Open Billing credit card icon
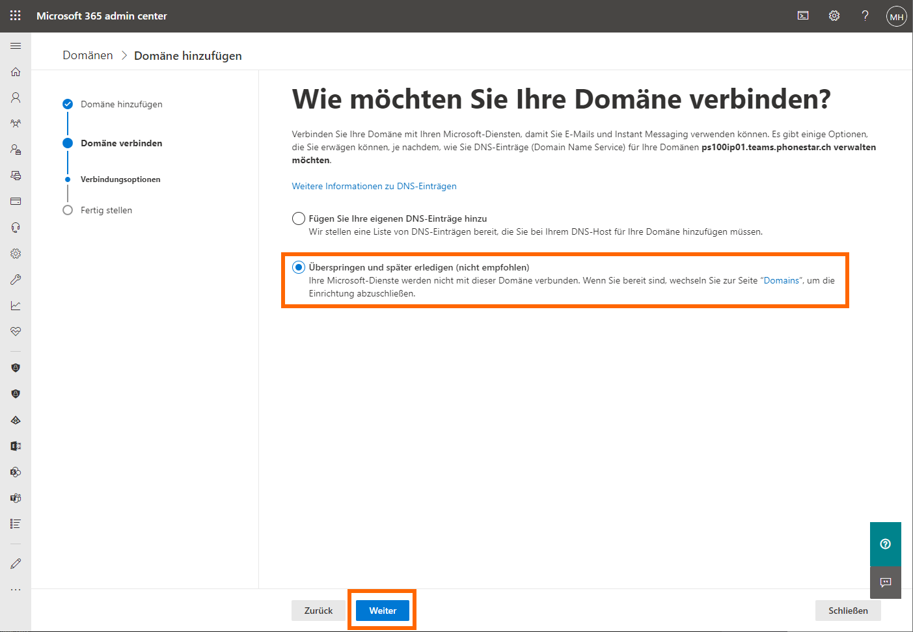 [x=16, y=202]
